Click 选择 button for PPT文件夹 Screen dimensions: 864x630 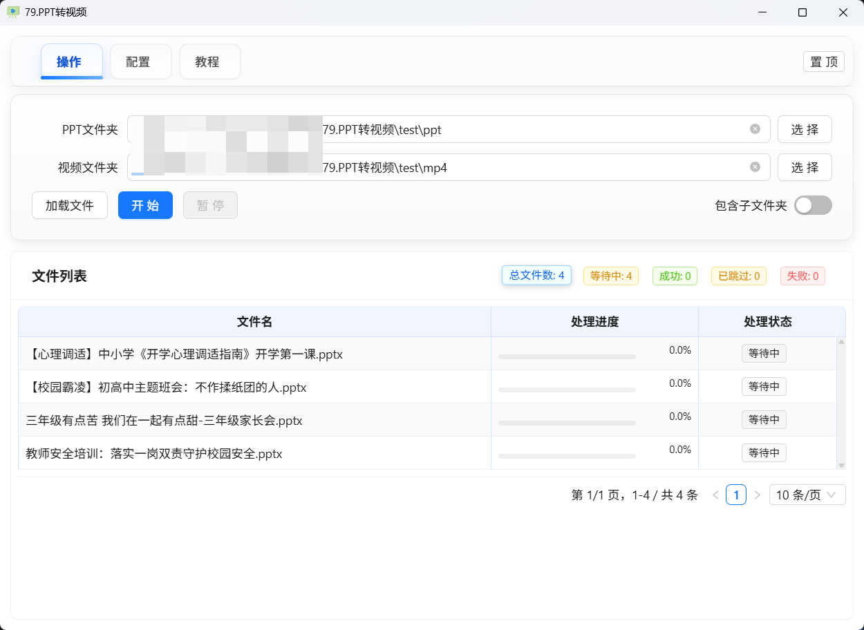point(804,129)
